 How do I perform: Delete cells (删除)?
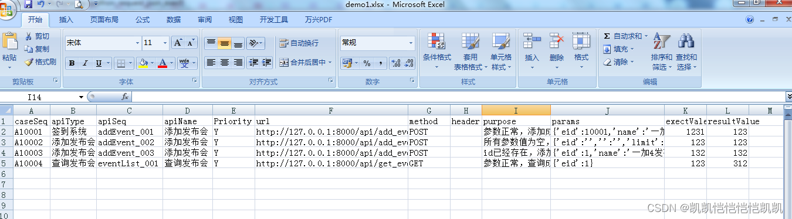click(557, 52)
